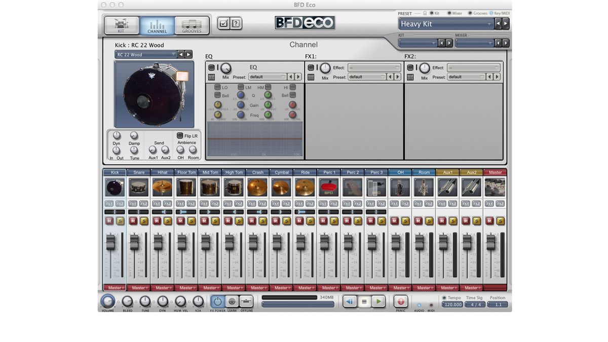Click the Ride cymbal icon
The height and width of the screenshot is (342, 608).
click(x=305, y=187)
